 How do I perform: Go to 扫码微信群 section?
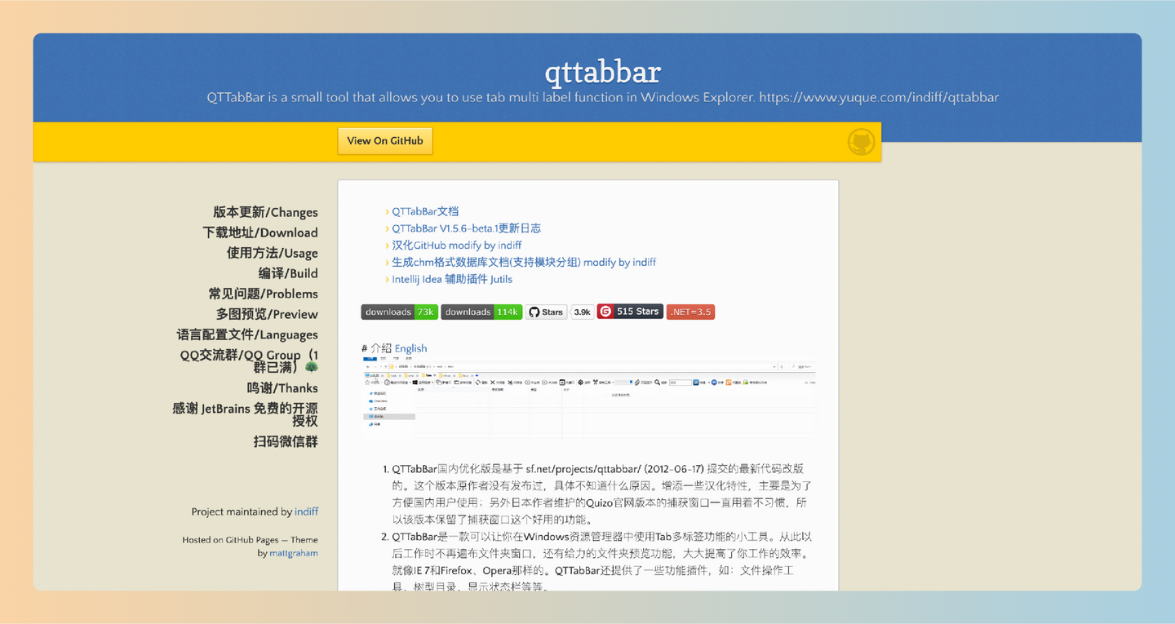coord(286,441)
